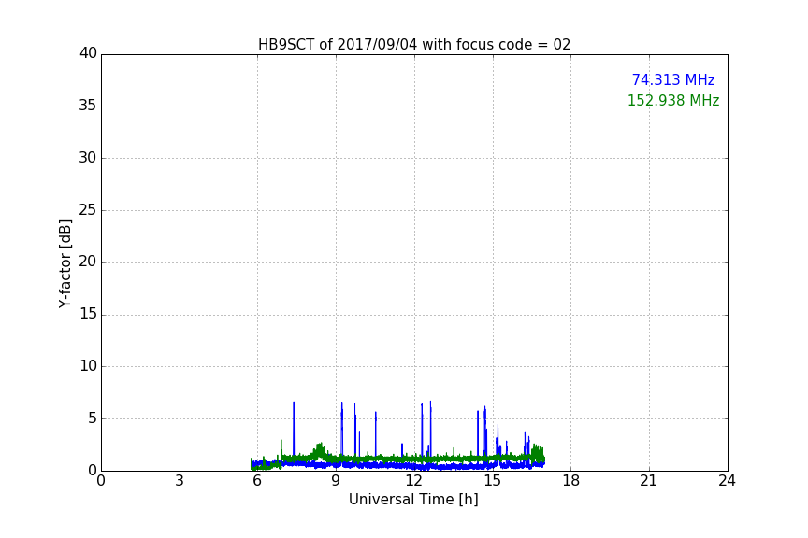Click the x-axis tick label 18
The image size is (808, 538).
[x=571, y=481]
